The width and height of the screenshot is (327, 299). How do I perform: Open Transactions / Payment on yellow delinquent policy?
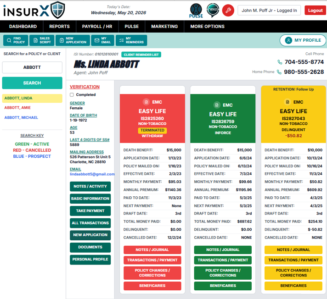click(x=293, y=260)
